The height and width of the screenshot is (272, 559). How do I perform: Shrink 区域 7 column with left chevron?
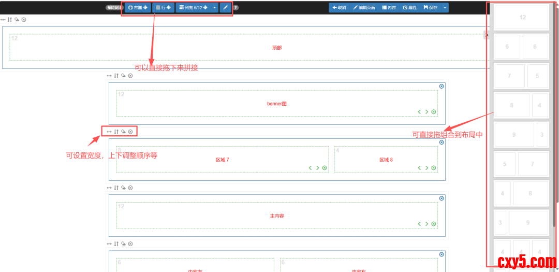[x=311, y=168]
